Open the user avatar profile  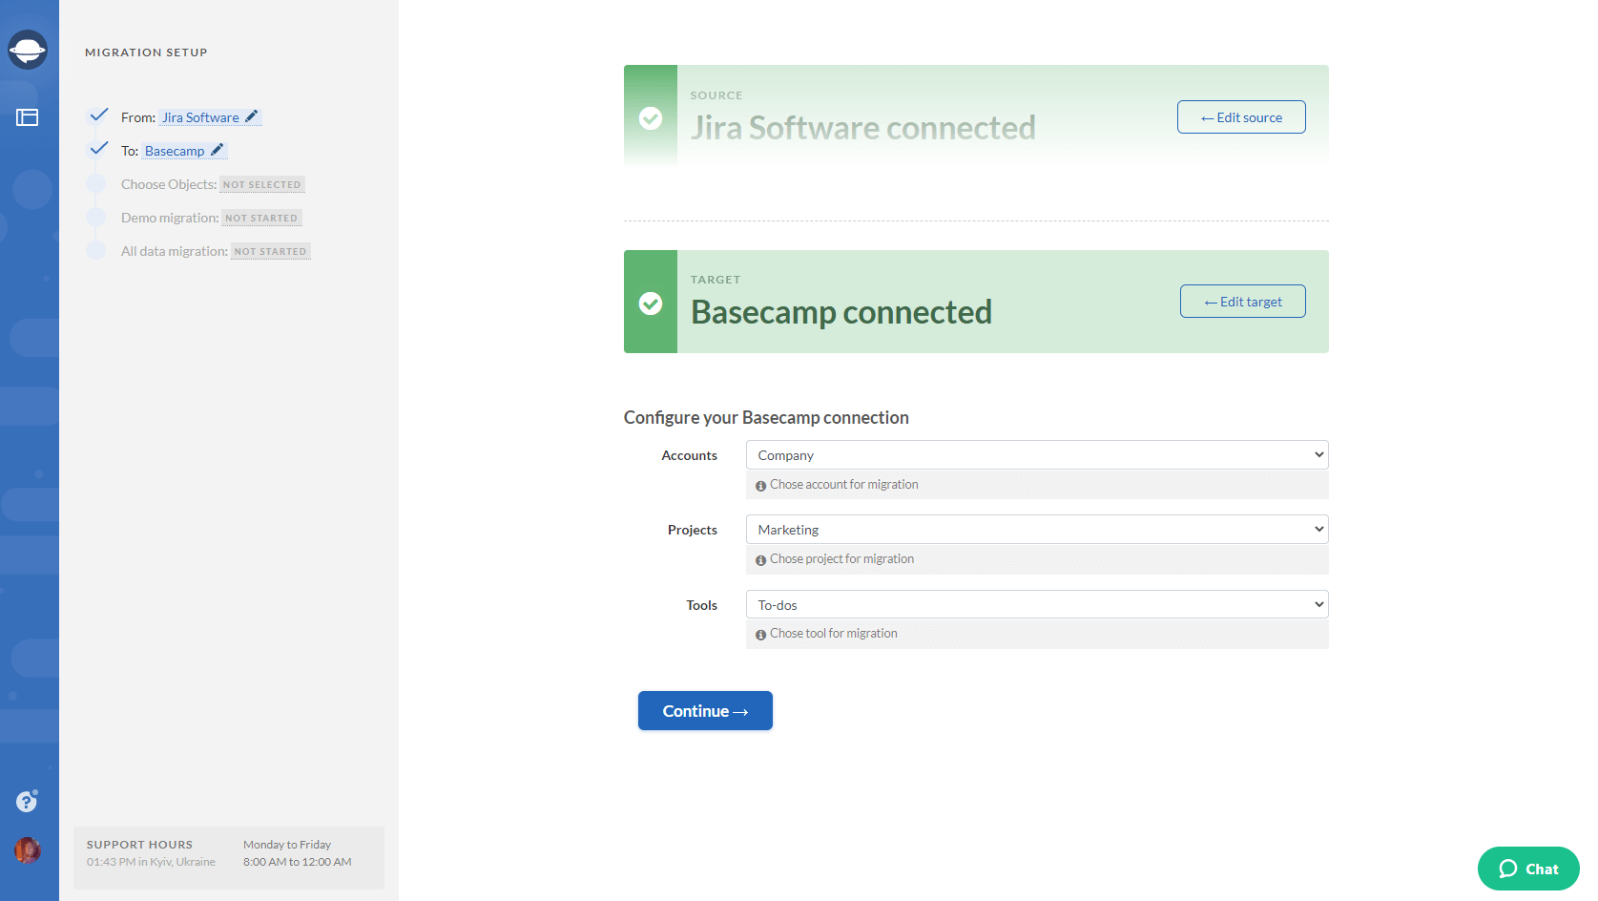tap(28, 849)
